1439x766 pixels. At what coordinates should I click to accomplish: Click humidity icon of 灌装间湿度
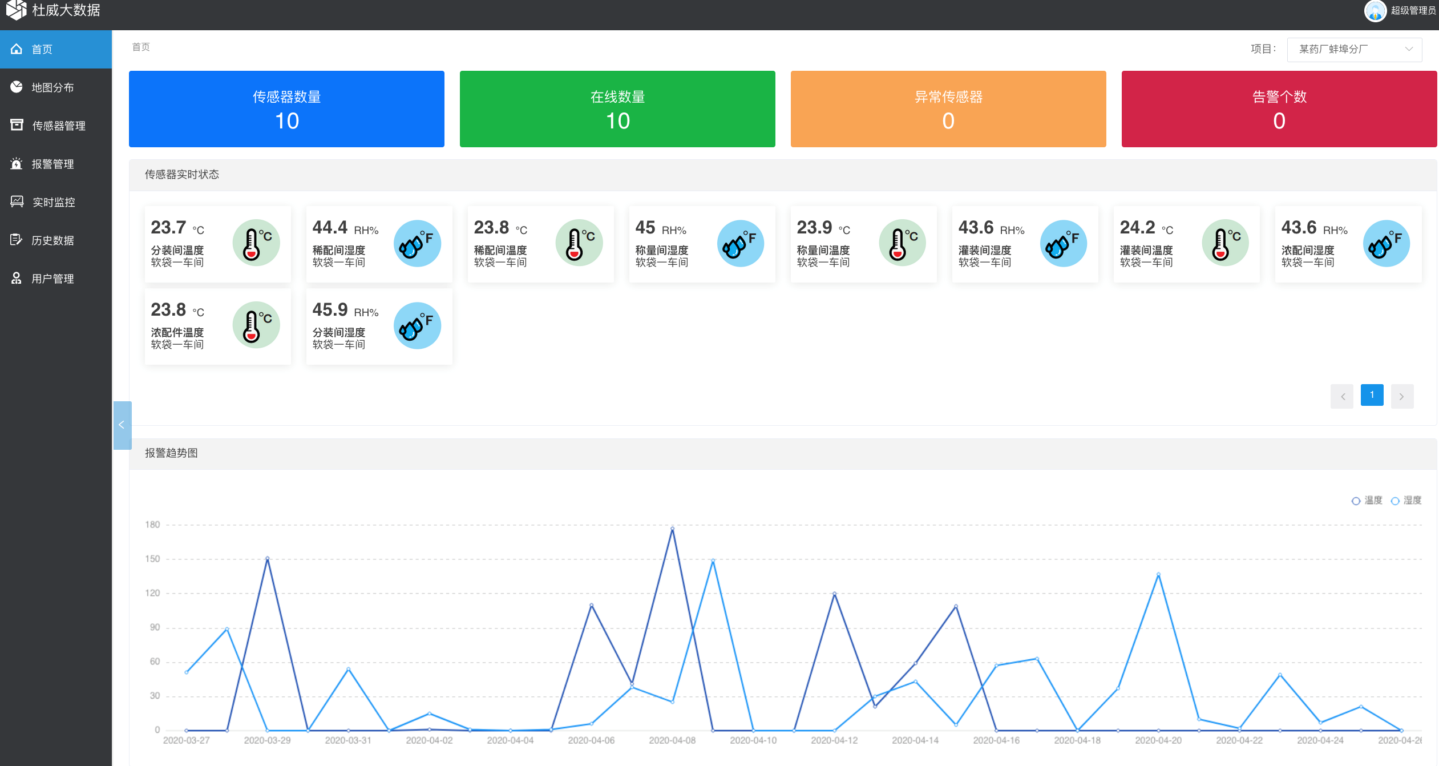coord(1064,243)
